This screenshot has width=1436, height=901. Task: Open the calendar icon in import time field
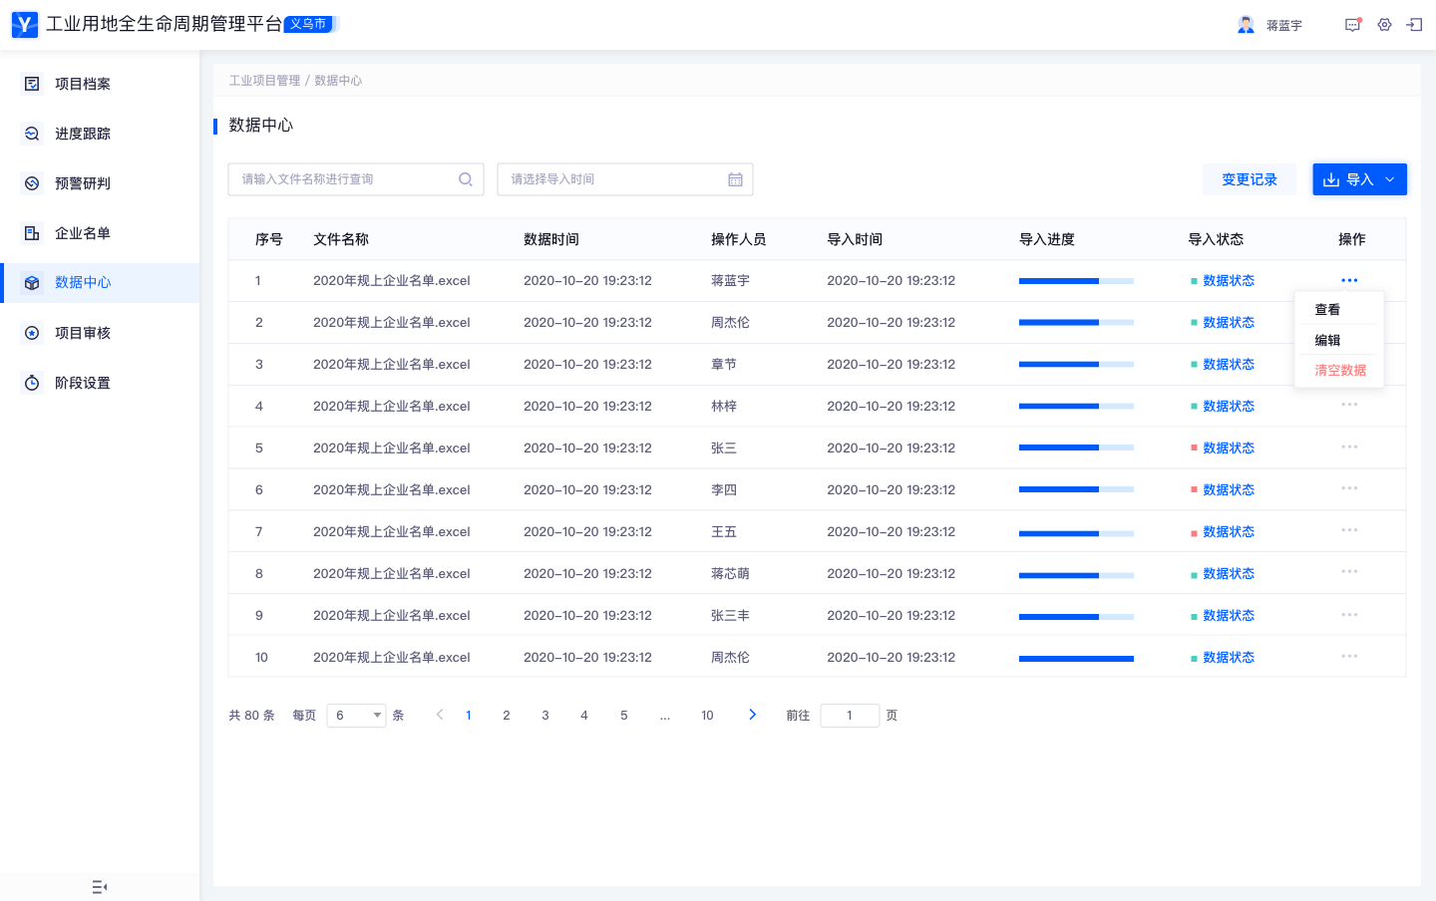[735, 179]
